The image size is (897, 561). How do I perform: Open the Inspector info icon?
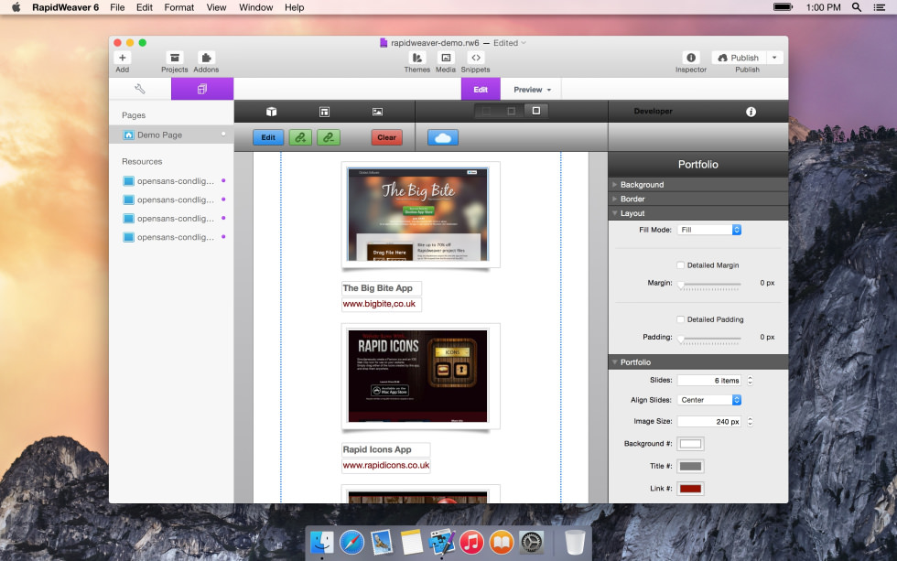[x=691, y=58]
